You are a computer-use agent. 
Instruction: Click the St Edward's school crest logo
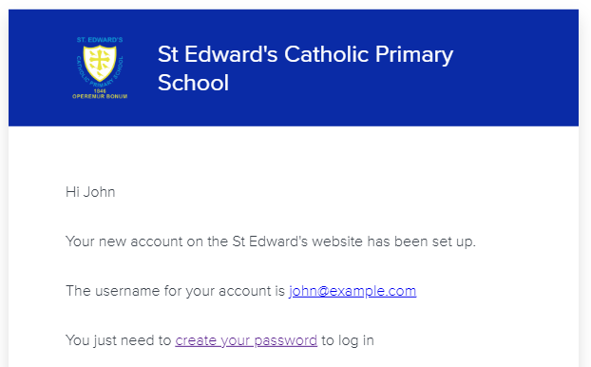(100, 68)
